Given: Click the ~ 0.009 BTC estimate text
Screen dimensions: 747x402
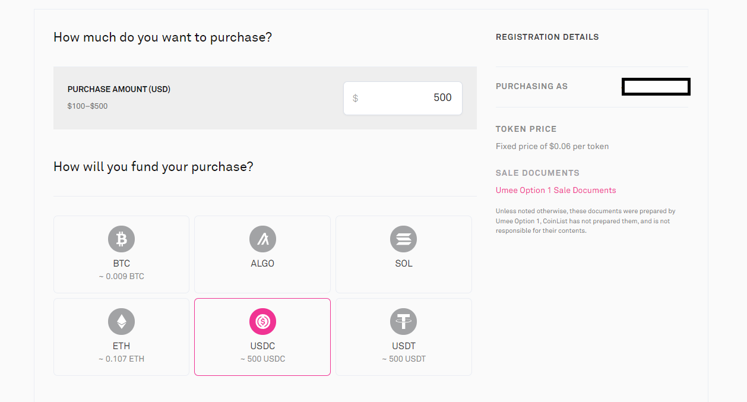Looking at the screenshot, I should pyautogui.click(x=121, y=277).
